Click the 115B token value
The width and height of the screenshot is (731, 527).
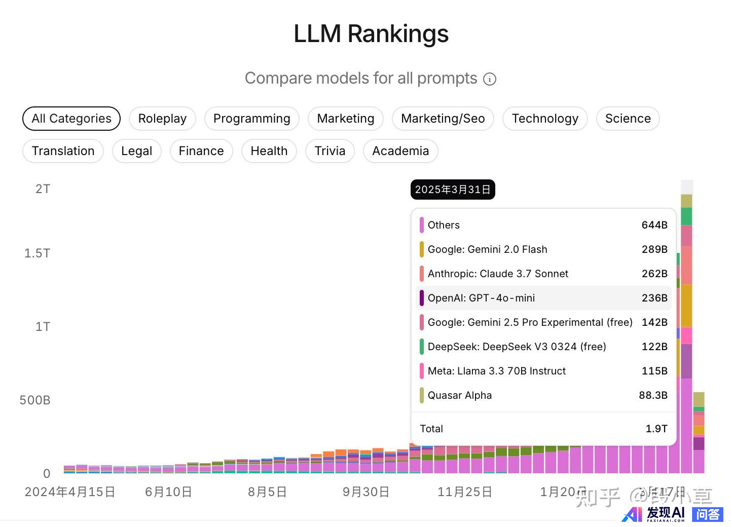(654, 371)
